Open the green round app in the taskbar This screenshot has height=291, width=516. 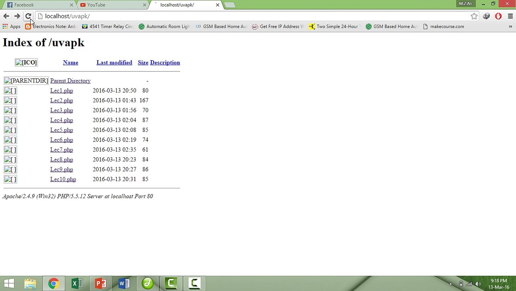click(147, 283)
